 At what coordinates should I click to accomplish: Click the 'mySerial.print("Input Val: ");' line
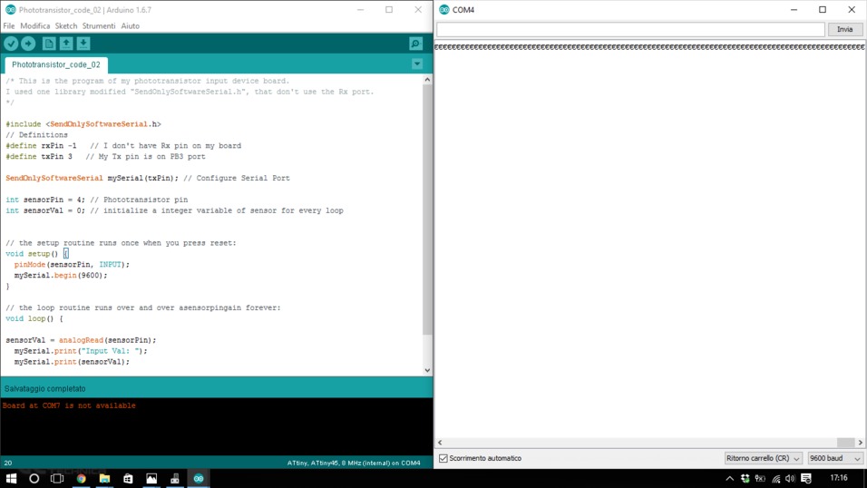[81, 351]
